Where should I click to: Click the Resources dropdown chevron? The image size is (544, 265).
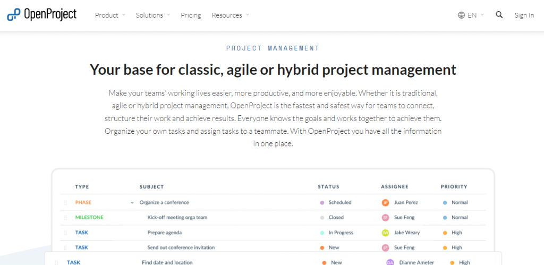pyautogui.click(x=248, y=15)
